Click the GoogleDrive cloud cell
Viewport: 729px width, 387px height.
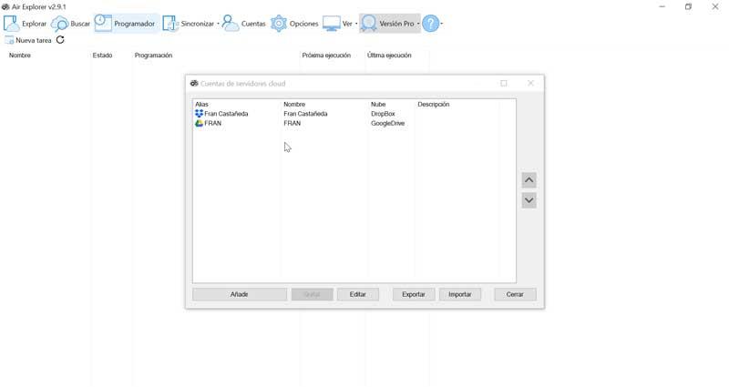point(387,124)
